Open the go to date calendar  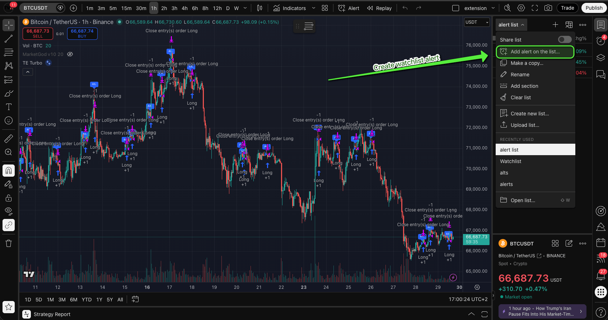135,299
